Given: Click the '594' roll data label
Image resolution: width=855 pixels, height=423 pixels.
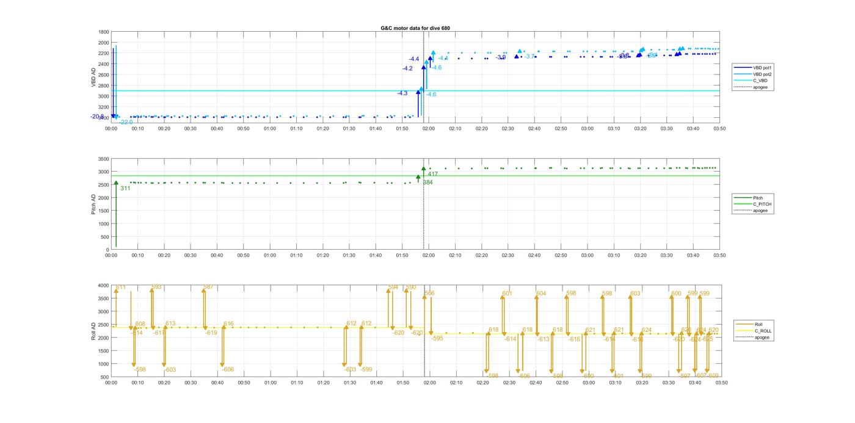Looking at the screenshot, I should [x=393, y=287].
